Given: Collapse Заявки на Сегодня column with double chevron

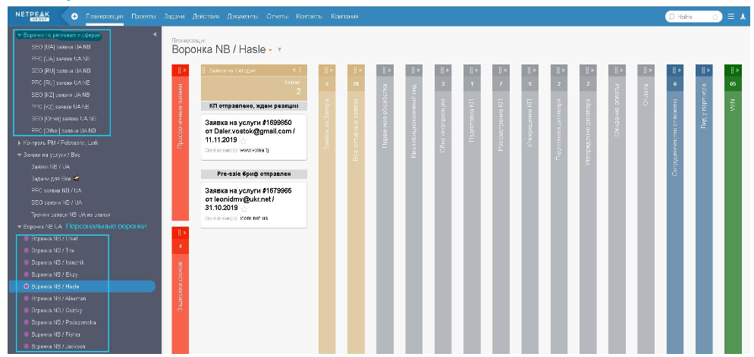Looking at the screenshot, I should click(294, 70).
